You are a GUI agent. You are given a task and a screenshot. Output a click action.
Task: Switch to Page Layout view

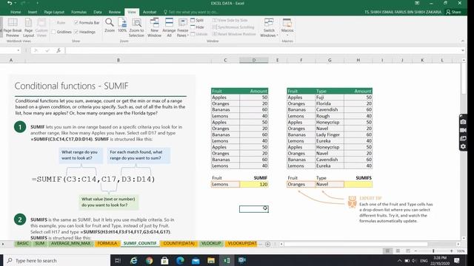click(x=28, y=27)
